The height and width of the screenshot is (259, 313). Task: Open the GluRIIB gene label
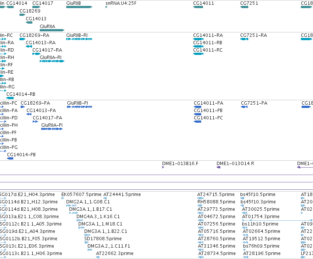point(74,3)
